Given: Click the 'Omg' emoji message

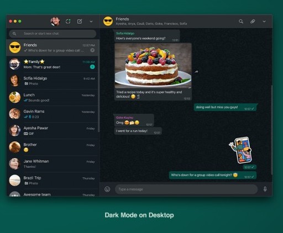Looking at the screenshot, I should [134, 120].
